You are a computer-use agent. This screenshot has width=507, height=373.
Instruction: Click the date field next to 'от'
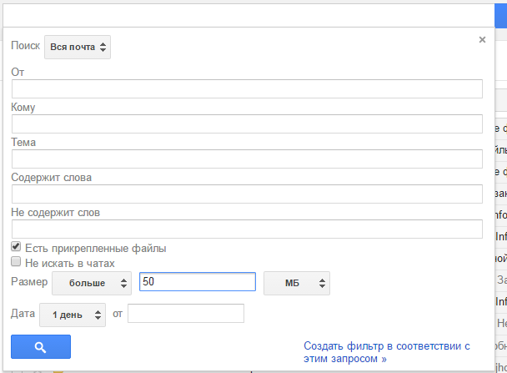pyautogui.click(x=185, y=314)
